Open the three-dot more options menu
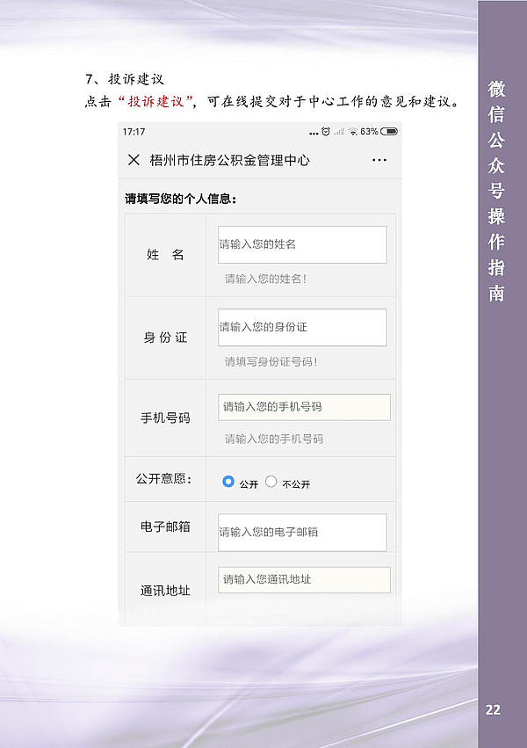Screen dimensions: 527x748 (379, 160)
